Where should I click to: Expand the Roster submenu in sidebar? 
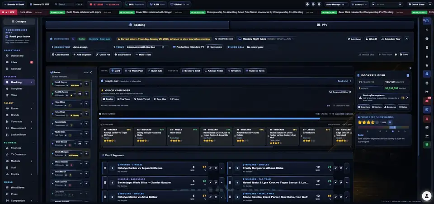[31, 108]
